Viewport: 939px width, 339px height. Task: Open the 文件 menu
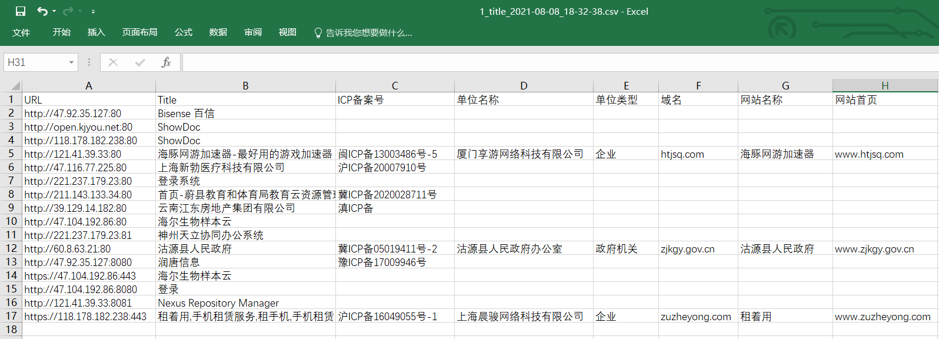[21, 32]
